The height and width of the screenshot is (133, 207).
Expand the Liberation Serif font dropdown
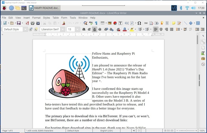coord(63,29)
